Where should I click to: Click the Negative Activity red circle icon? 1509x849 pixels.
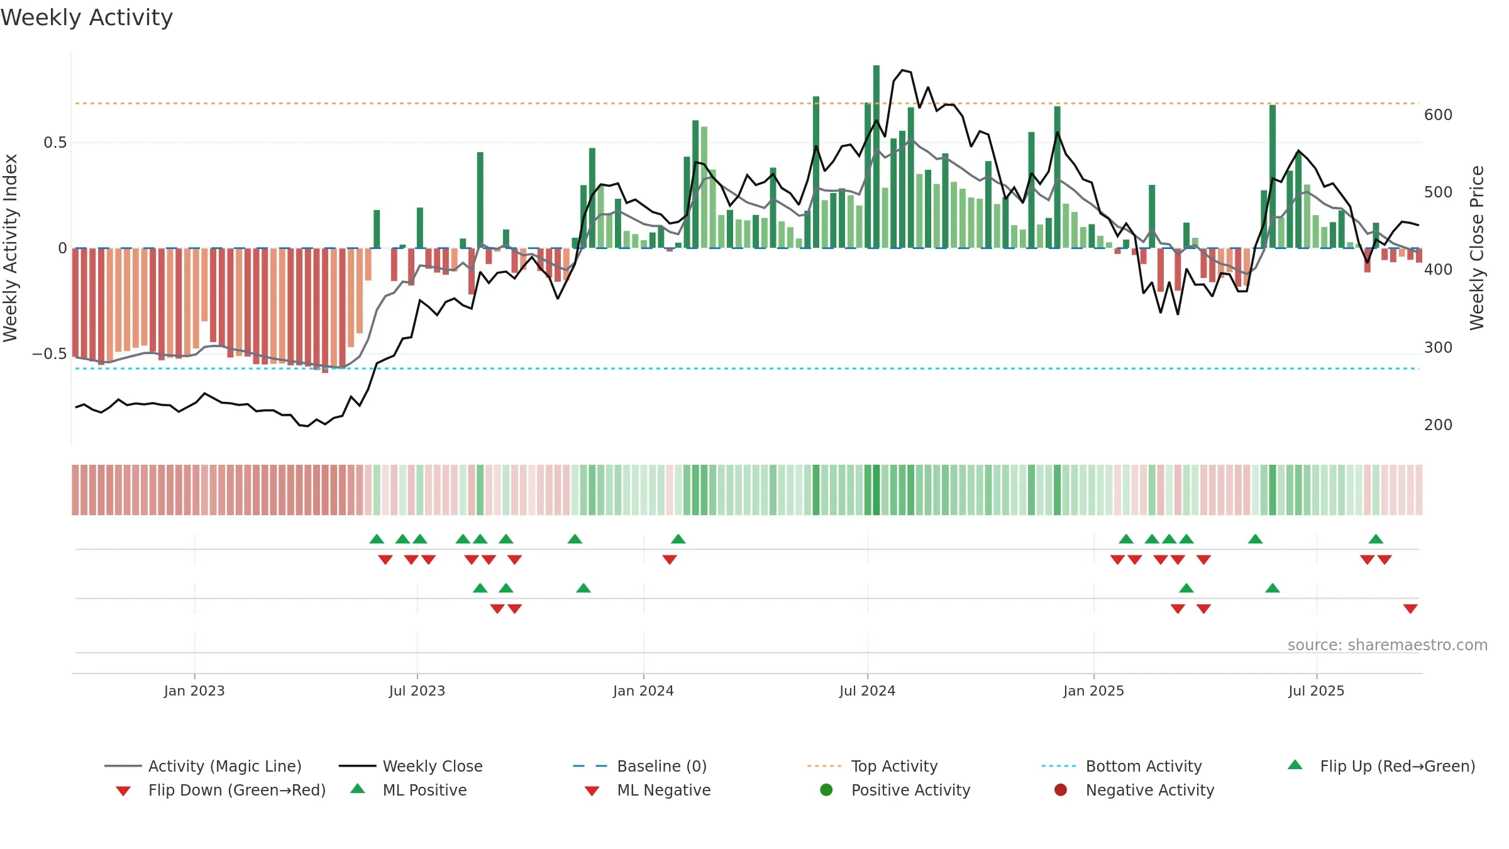[1061, 790]
